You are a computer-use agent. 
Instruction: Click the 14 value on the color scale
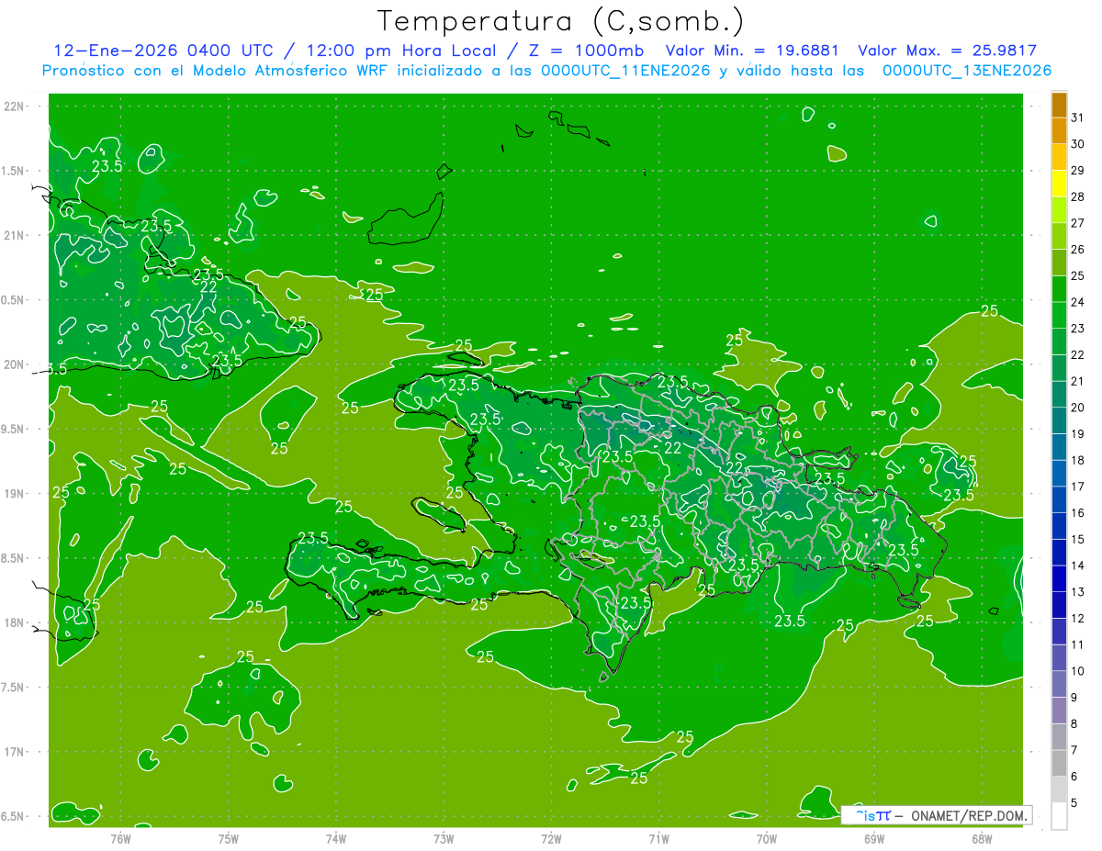click(x=1078, y=565)
